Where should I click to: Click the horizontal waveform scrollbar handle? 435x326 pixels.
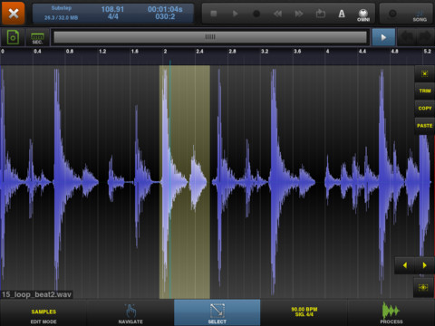point(210,37)
